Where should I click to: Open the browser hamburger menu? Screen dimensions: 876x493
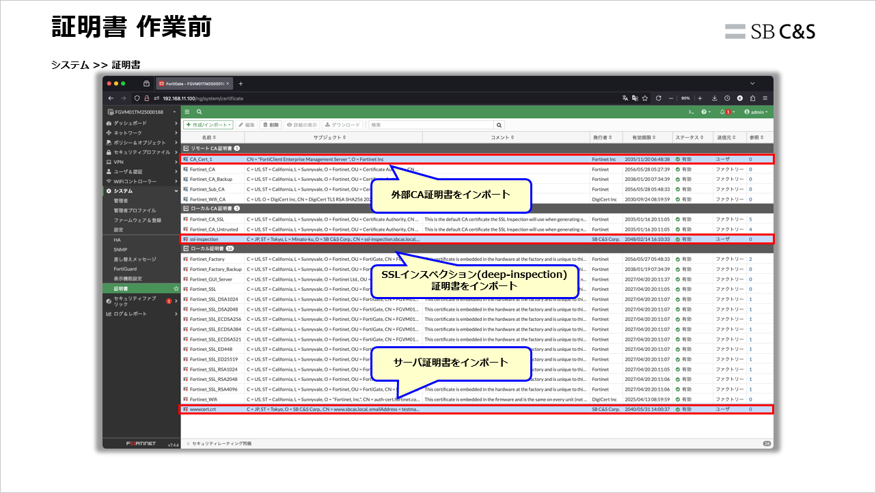click(765, 98)
